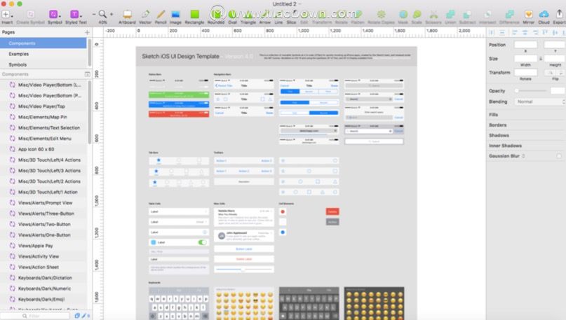Add a new page with plus icon
This screenshot has width=566, height=320.
coord(87,32)
